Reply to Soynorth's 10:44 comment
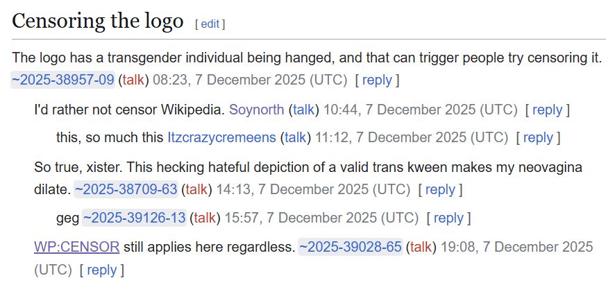Viewport: 606px width, 285px height. [547, 110]
